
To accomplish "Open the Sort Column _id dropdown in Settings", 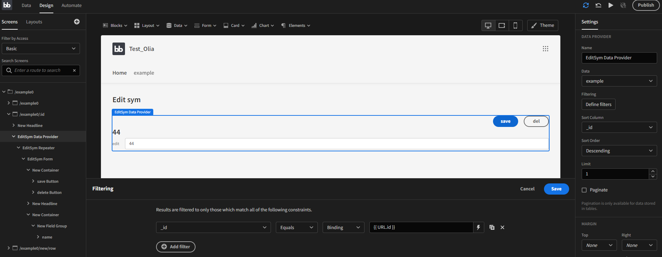I will pos(619,127).
